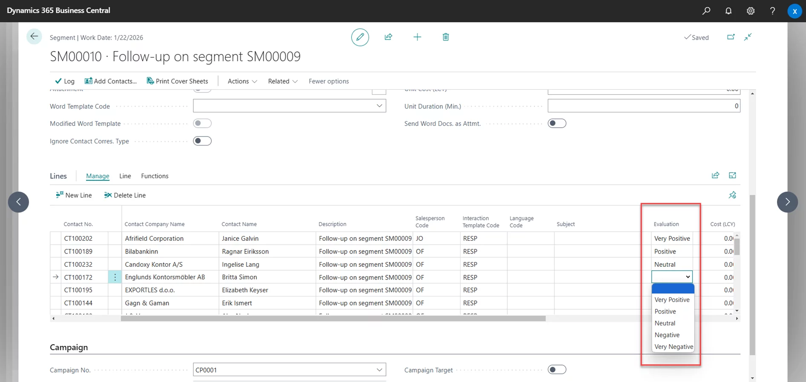This screenshot has width=806, height=382.
Task: Open the notifications bell icon
Action: click(x=728, y=11)
